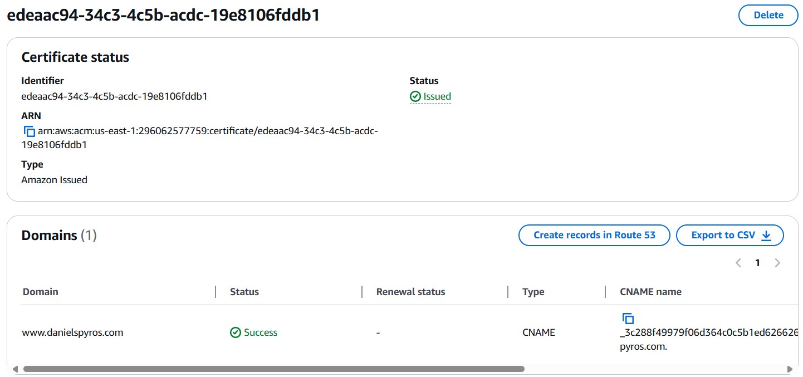Screen dimensions: 803x377
Task: Delete this certificate
Action: 768,16
